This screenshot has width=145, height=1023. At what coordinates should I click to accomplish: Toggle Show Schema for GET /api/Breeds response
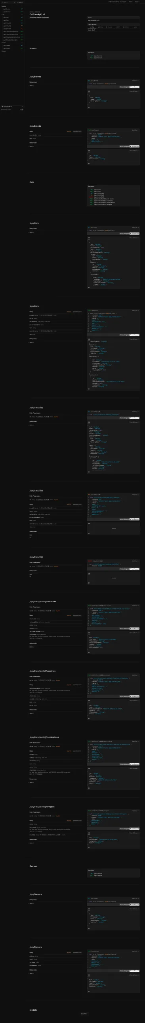pyautogui.click(x=134, y=91)
